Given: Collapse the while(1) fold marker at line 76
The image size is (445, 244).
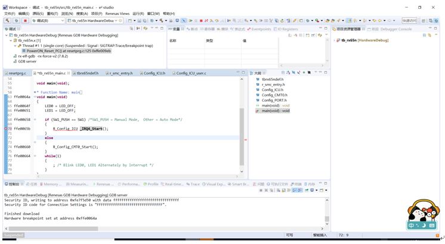Looking at the screenshot, I should [x=35, y=156].
